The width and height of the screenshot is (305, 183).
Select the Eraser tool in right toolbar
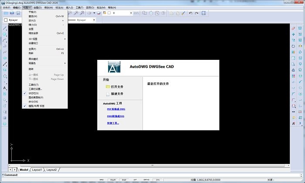293,28
